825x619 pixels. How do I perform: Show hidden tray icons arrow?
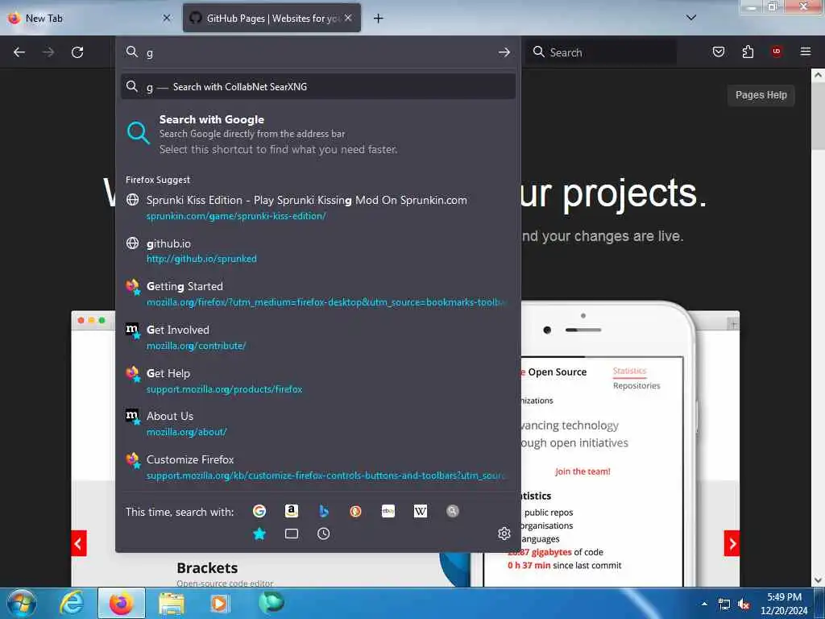tap(704, 604)
